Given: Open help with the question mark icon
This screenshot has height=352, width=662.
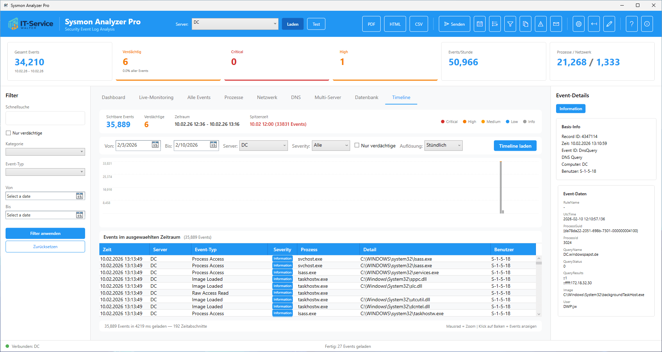Looking at the screenshot, I should click(x=631, y=24).
